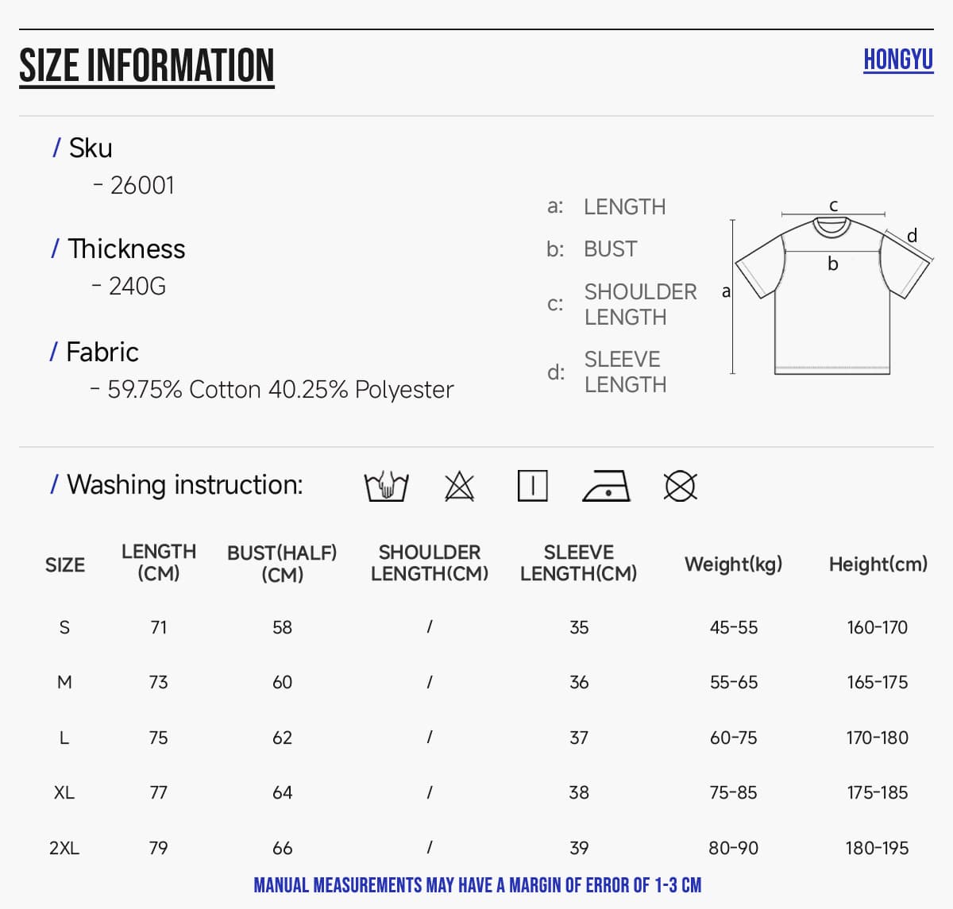Click length value 79 for size 2XL
This screenshot has width=953, height=909.
coord(159,848)
